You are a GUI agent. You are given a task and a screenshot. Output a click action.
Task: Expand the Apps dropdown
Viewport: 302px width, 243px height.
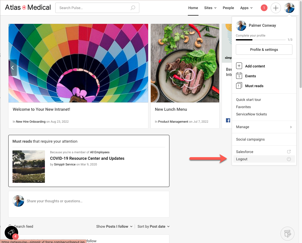click(x=246, y=8)
